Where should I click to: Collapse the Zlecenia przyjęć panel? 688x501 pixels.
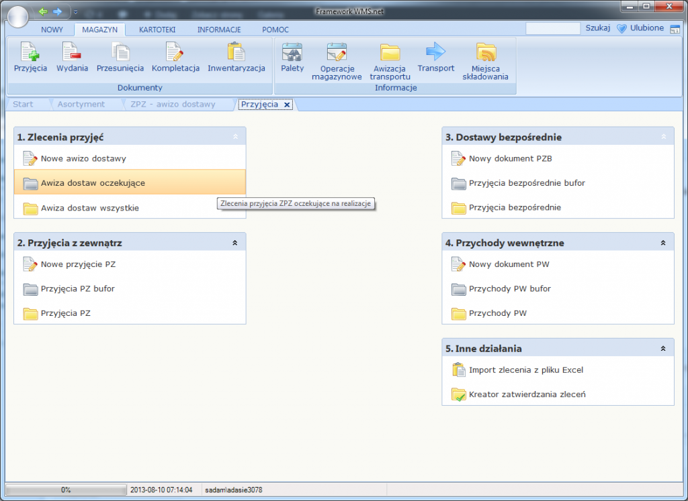[x=234, y=137]
